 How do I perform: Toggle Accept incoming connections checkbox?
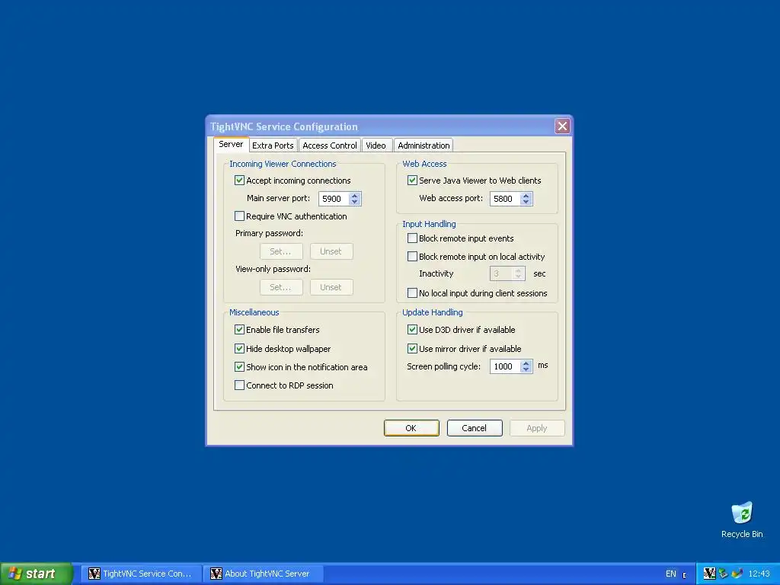coord(239,180)
